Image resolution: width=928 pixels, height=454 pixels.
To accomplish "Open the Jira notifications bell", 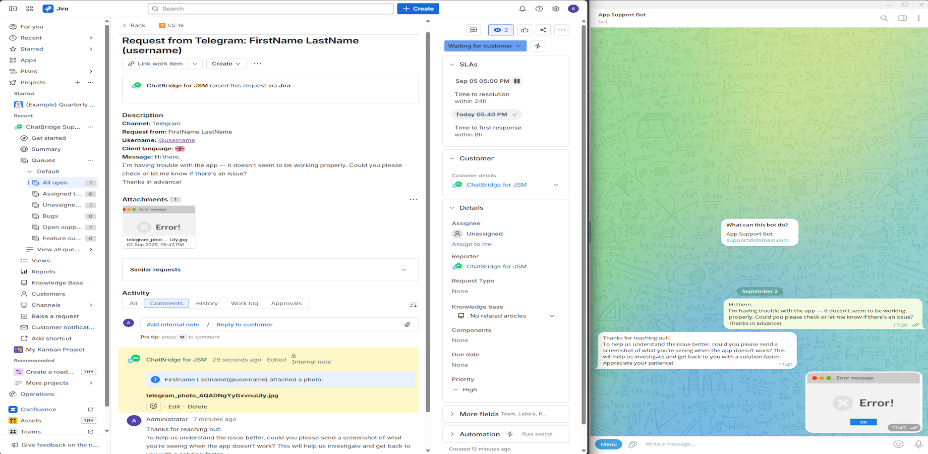I will pos(523,9).
